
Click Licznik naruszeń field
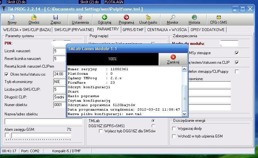pyautogui.click(x=60, y=51)
